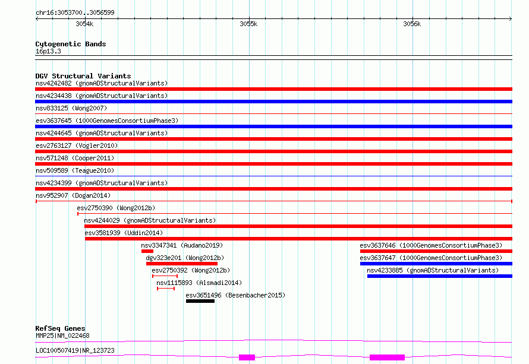Select the 16p13.3 band label
The image size is (529, 364).
pos(48,51)
